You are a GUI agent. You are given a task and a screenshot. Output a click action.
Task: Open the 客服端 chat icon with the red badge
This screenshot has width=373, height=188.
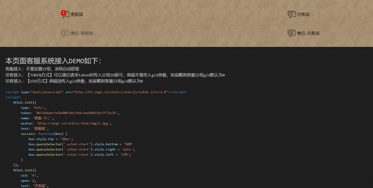(x=65, y=15)
